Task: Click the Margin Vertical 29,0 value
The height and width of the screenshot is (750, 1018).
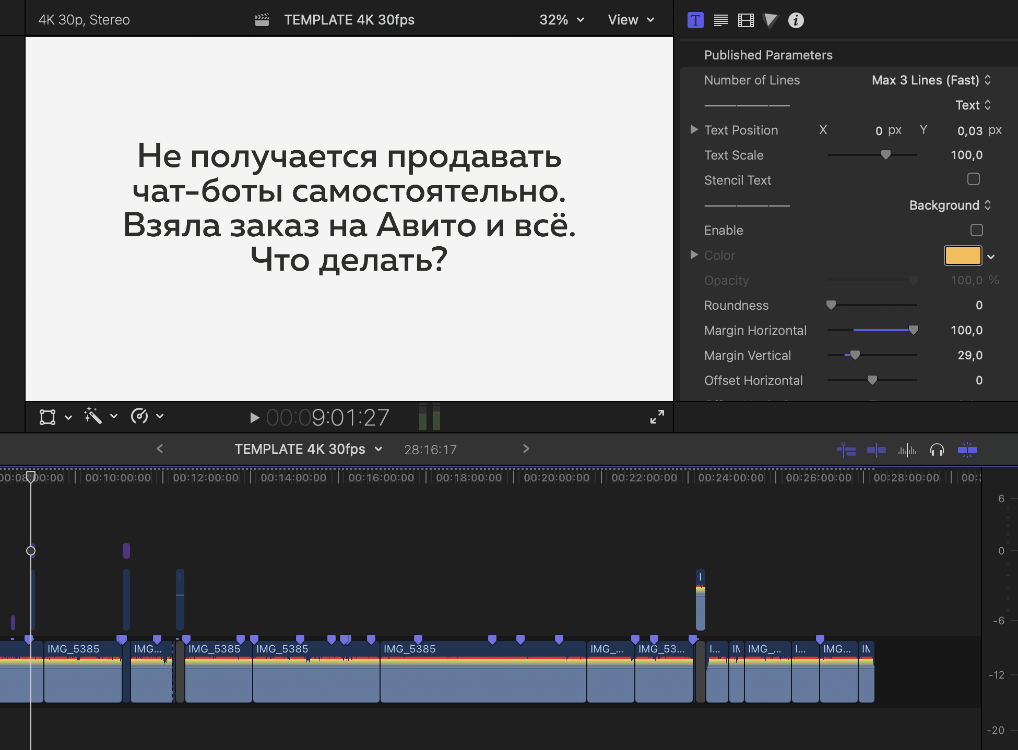Action: click(x=970, y=356)
